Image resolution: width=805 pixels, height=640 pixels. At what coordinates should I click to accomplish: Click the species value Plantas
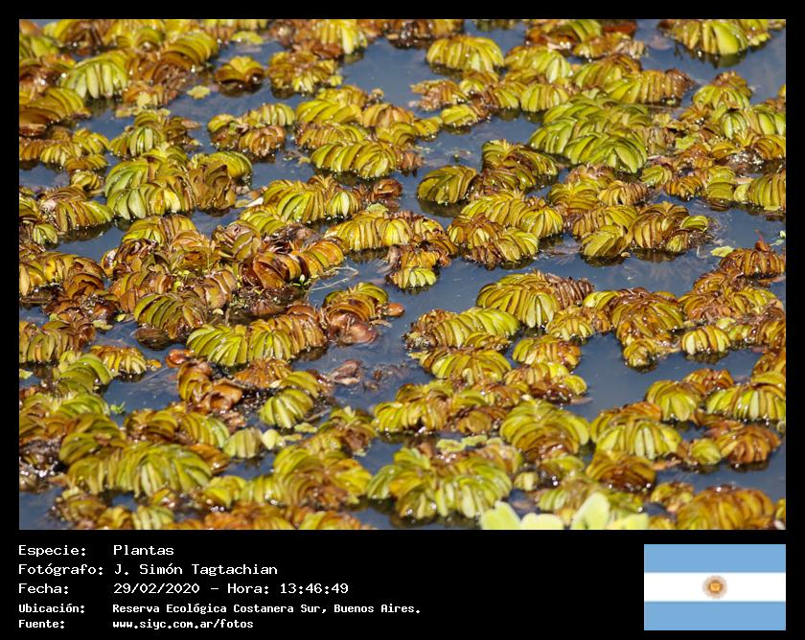pyautogui.click(x=143, y=550)
